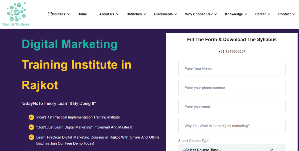
Task: Select the Enter your email field
Action: pos(232,107)
